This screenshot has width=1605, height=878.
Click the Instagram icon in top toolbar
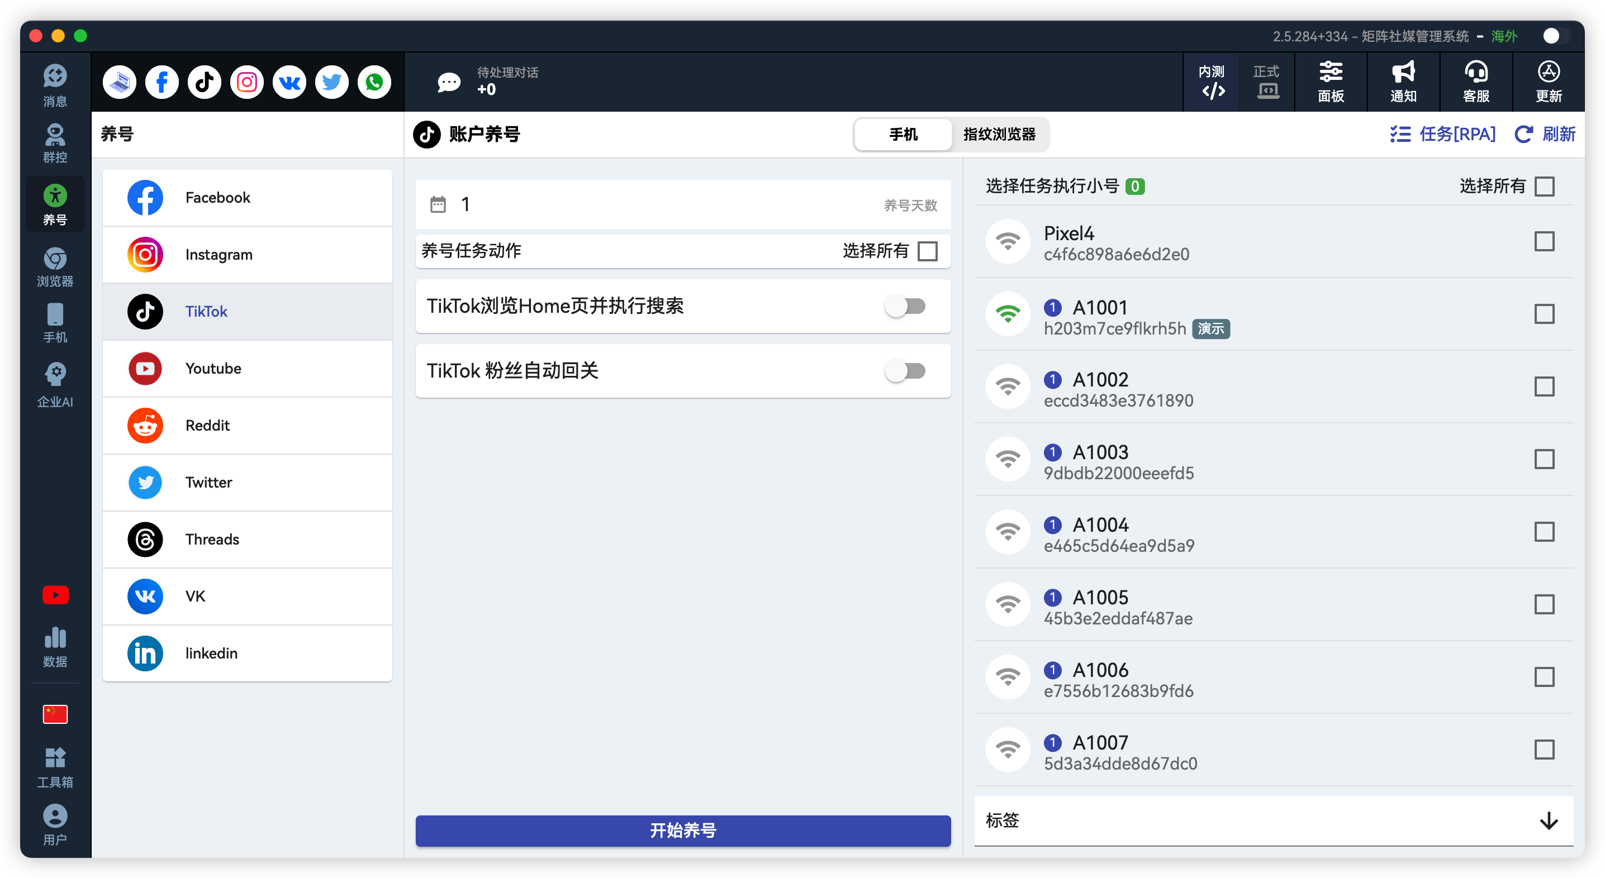[247, 82]
